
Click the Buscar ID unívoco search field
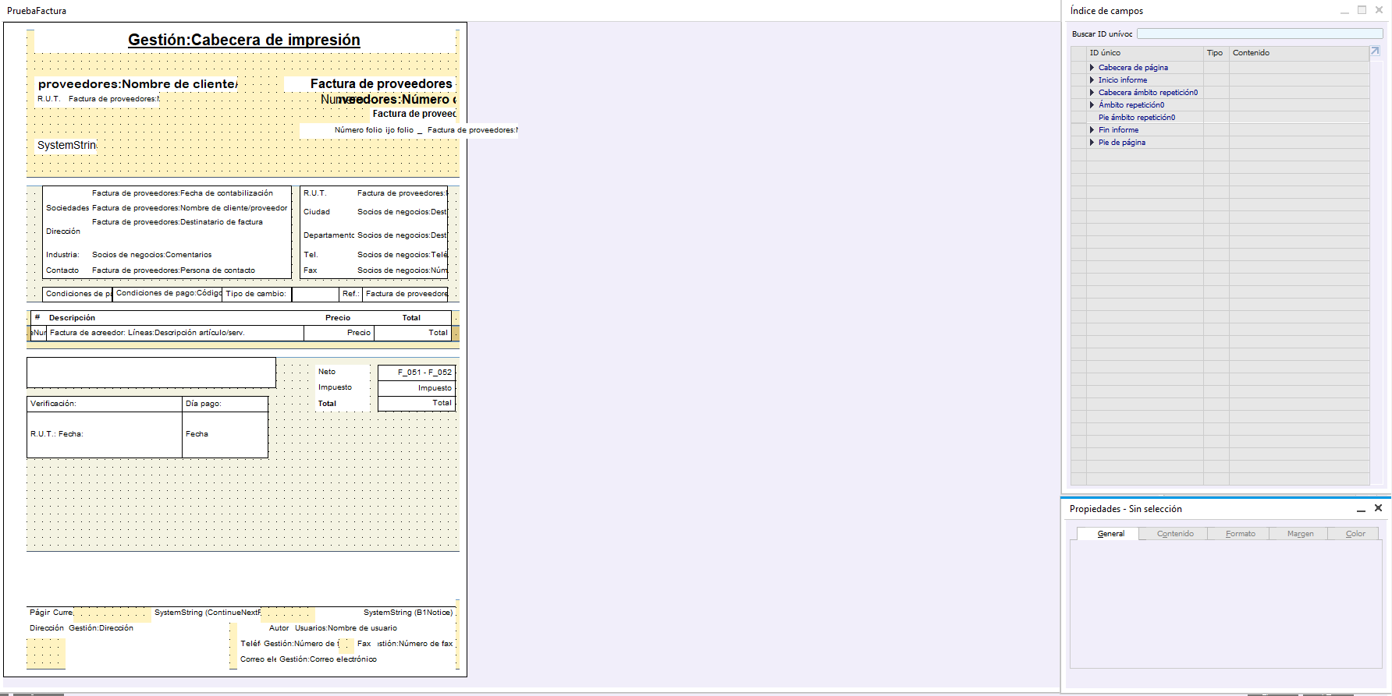coord(1259,34)
